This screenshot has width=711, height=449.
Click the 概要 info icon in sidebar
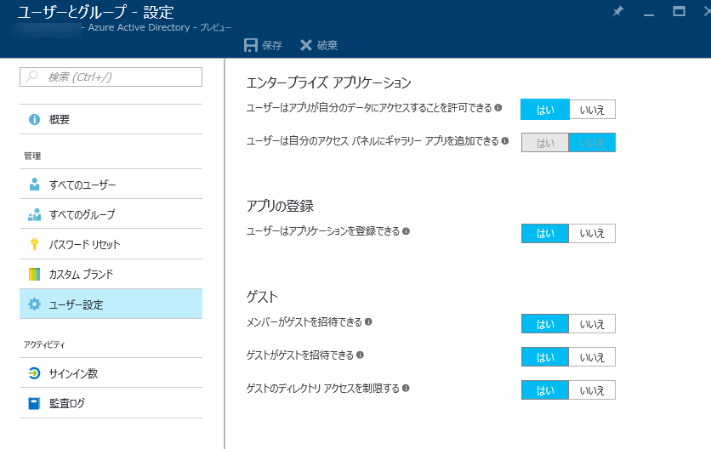pos(34,120)
